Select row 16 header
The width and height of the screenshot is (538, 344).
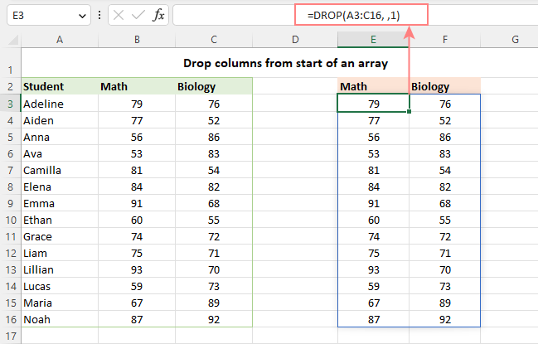click(10, 319)
